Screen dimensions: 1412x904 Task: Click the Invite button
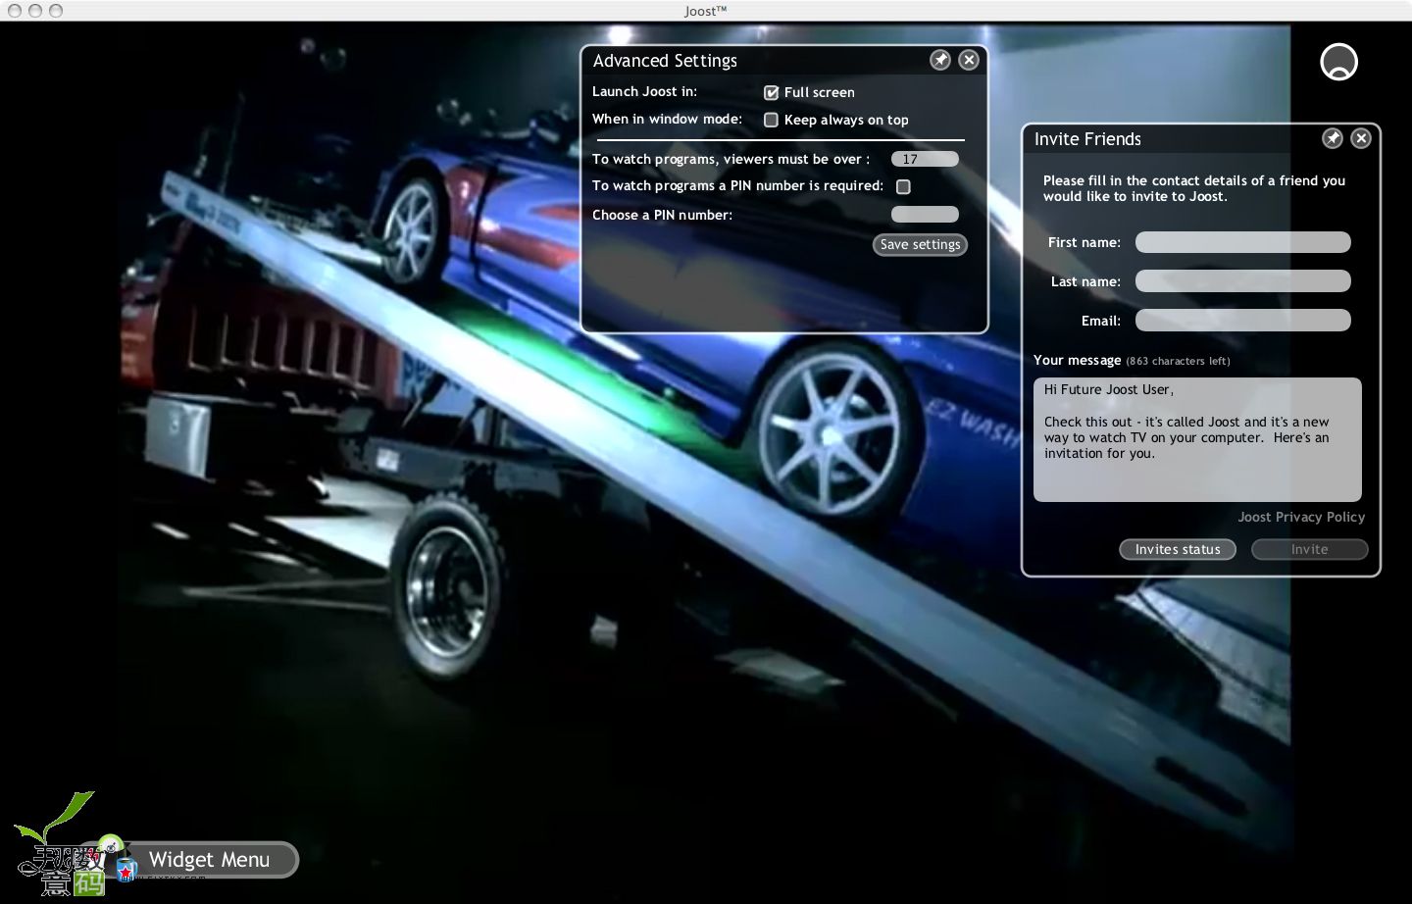tap(1309, 549)
